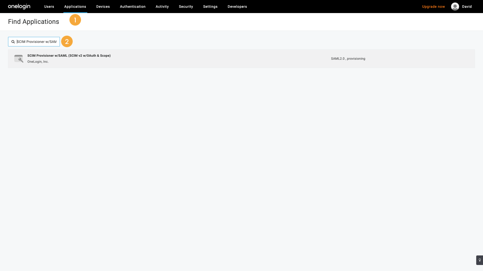483x271 pixels.
Task: Open the David user avatar icon
Action: pyautogui.click(x=455, y=7)
